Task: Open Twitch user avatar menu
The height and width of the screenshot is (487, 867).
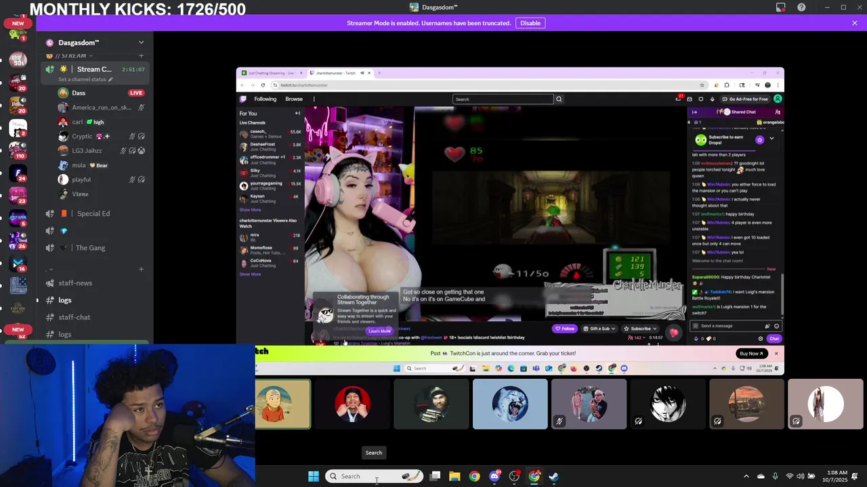Action: [x=778, y=99]
